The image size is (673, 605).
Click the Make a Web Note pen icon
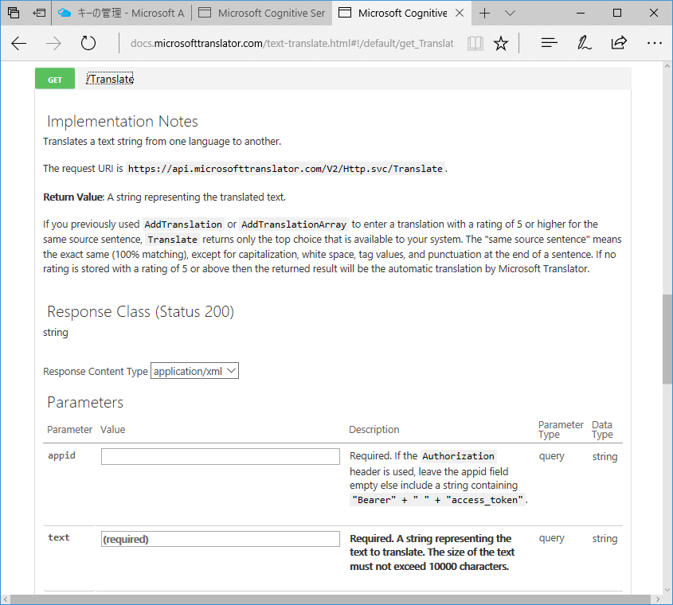click(x=584, y=44)
